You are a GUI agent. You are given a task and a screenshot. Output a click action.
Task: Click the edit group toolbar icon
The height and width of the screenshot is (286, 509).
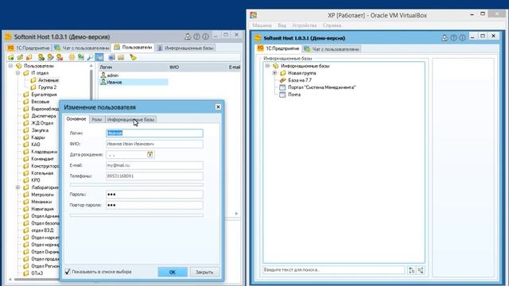(20, 57)
